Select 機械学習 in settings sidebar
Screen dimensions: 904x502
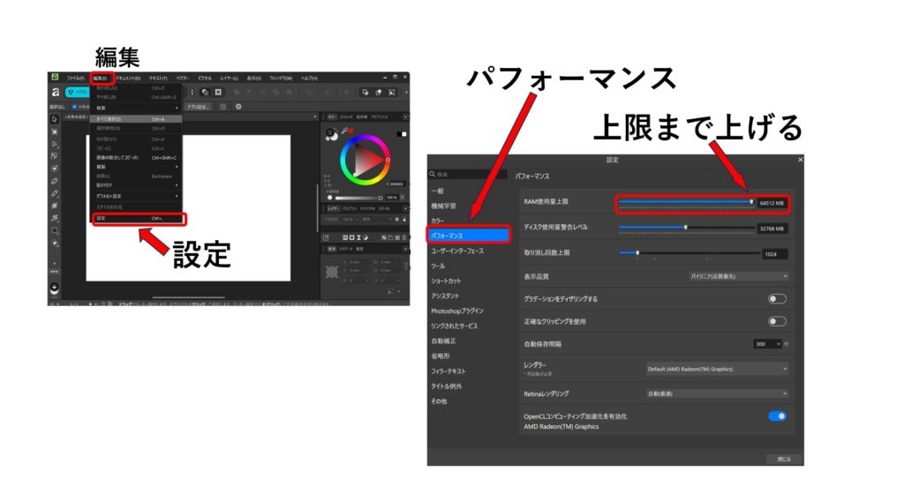[443, 206]
